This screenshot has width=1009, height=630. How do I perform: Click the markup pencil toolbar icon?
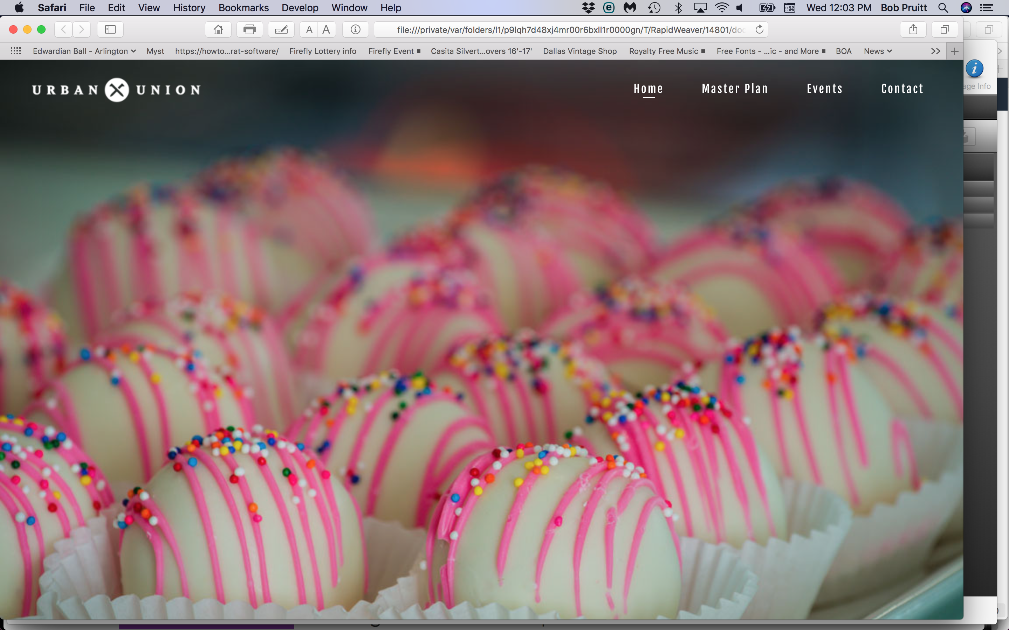(281, 30)
